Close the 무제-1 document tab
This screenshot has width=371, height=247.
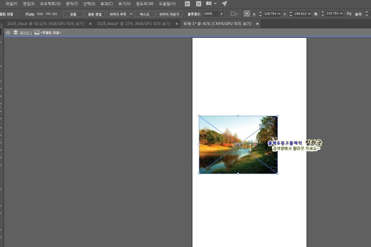[x=258, y=24]
